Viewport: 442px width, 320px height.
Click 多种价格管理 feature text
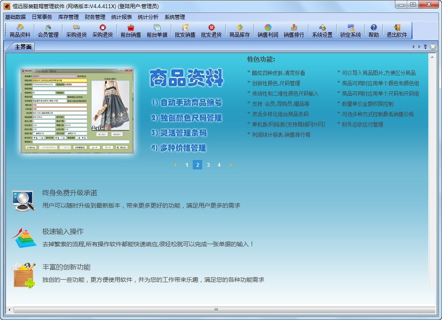click(179, 148)
